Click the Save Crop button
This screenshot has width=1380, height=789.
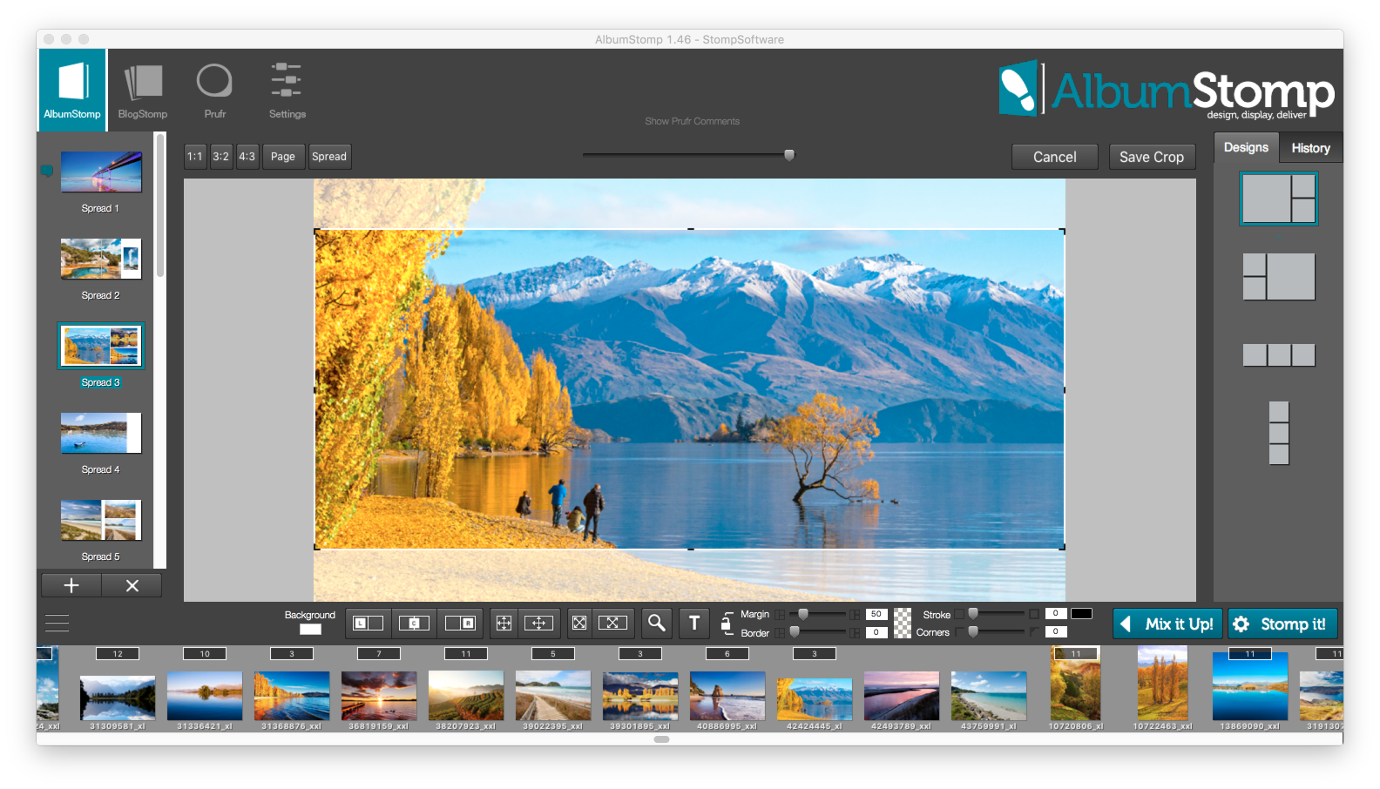[1152, 157]
